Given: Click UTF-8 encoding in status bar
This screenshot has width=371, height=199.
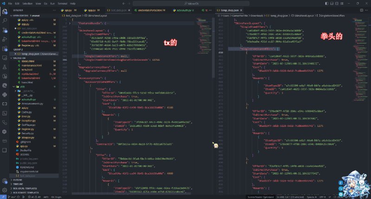Looking at the screenshot, I should [x=322, y=197].
